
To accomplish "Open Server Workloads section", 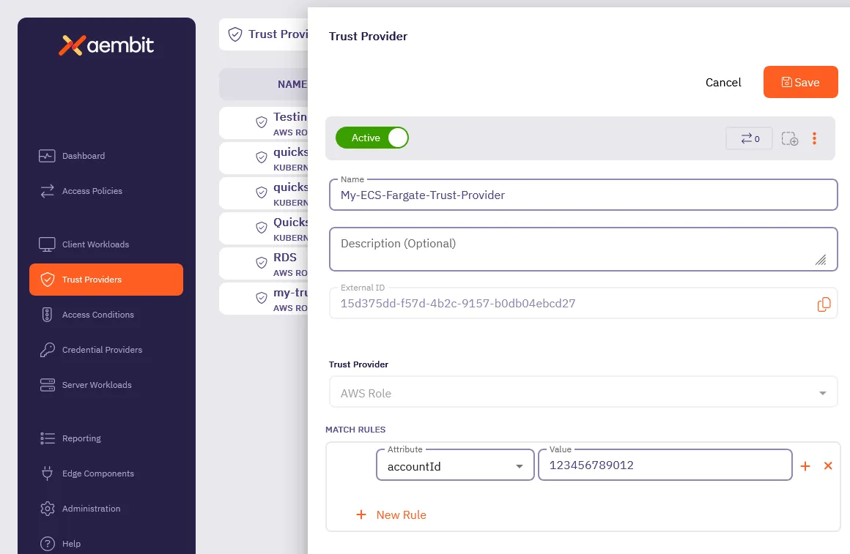I will coord(96,385).
